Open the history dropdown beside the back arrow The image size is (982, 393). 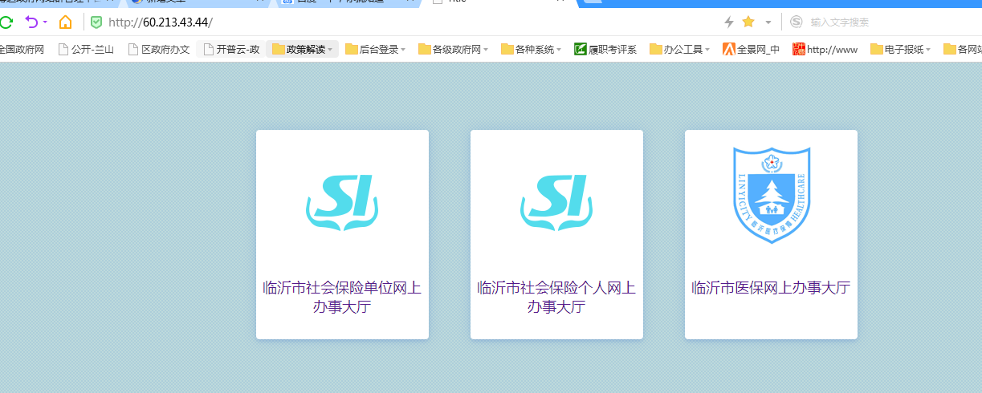[x=45, y=22]
